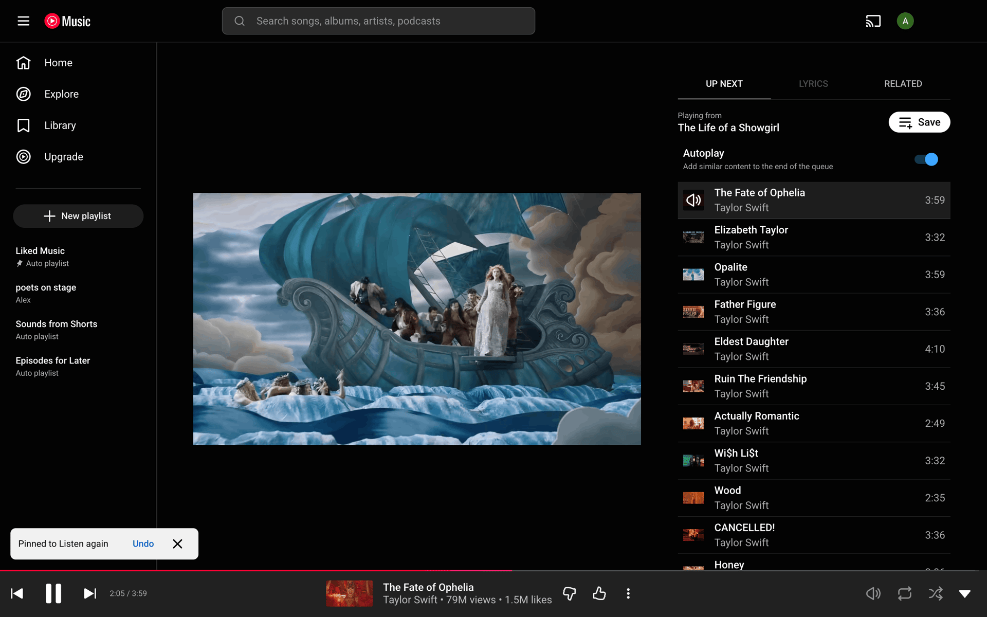The image size is (987, 617).
Task: Open Taylor Swift artist link in player bar
Action: [x=410, y=600]
